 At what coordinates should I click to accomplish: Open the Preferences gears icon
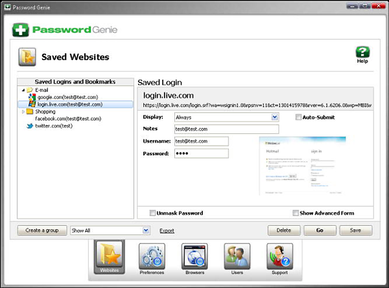click(152, 256)
